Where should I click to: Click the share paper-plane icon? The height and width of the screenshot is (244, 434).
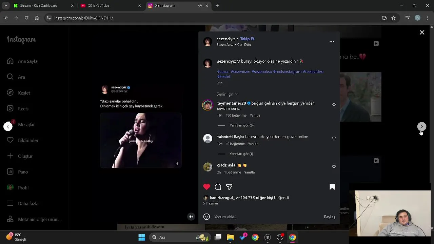229,187
